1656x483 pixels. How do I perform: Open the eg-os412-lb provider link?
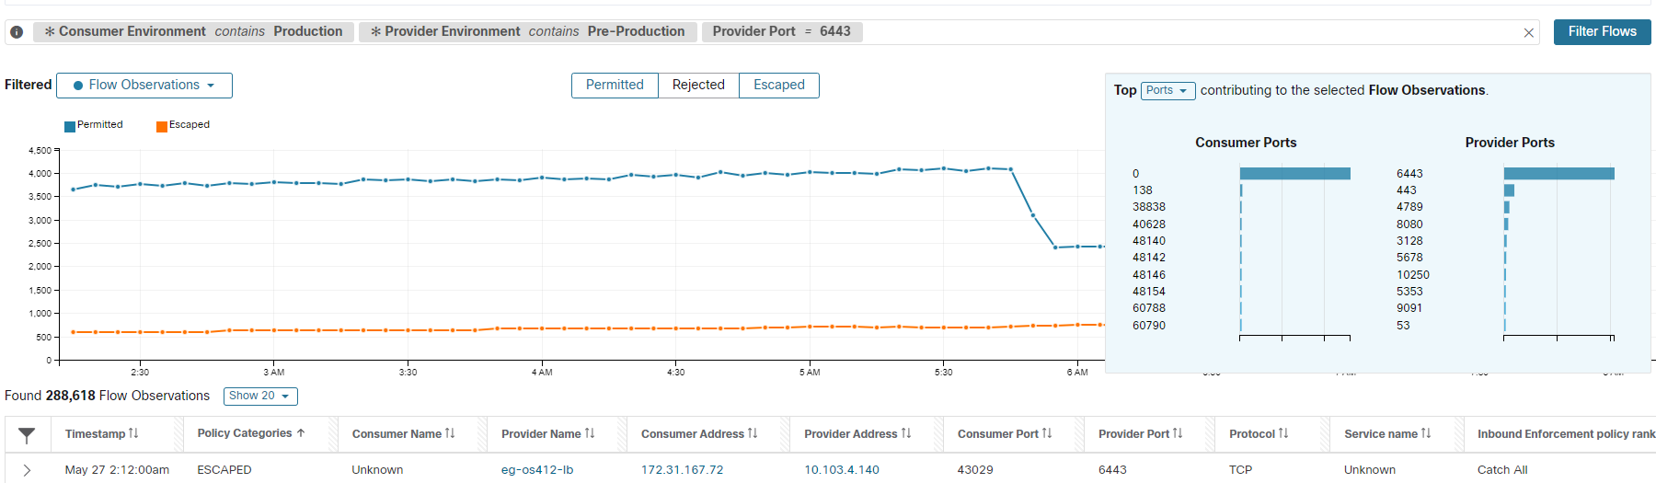tap(537, 470)
